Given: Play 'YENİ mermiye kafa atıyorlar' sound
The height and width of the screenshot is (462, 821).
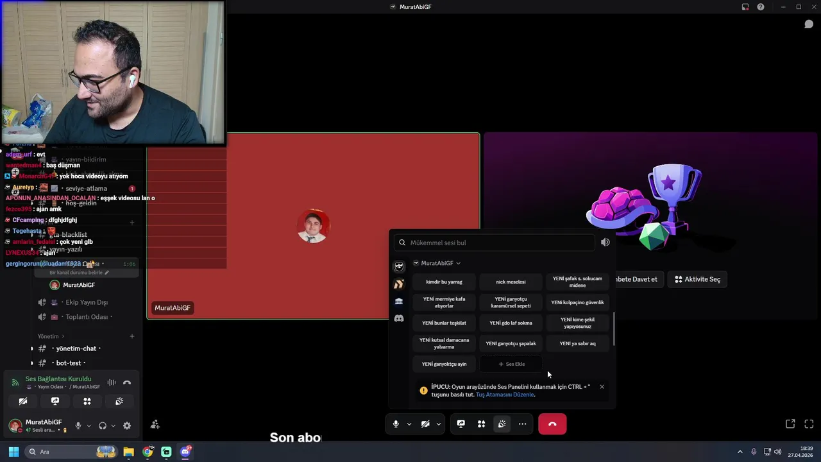Looking at the screenshot, I should (x=444, y=302).
